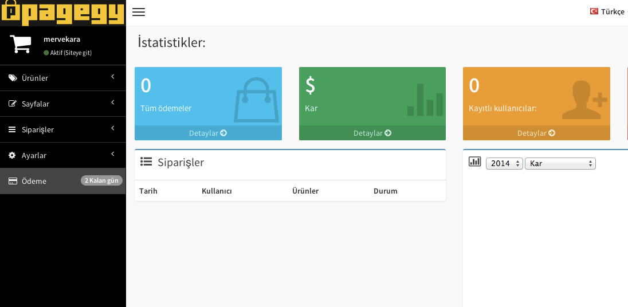Expand the Ürünler menu chevron
This screenshot has width=628, height=307.
pos(113,76)
